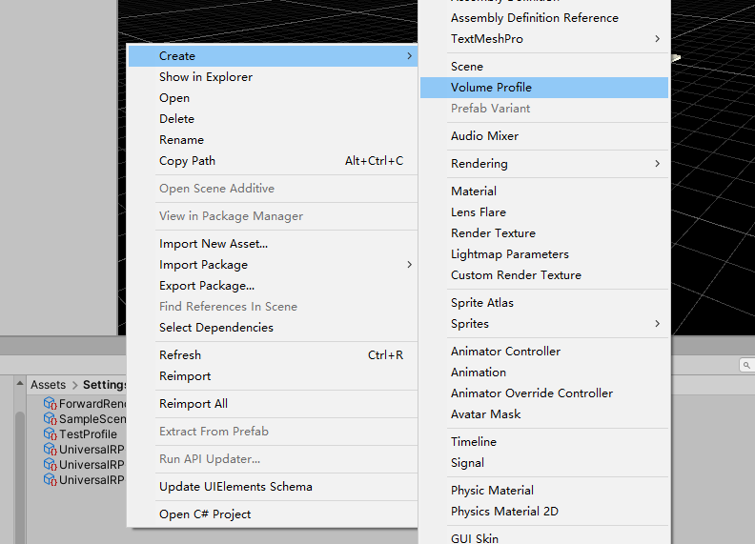This screenshot has height=544, width=755.
Task: Click the SampleScene profile asset icon
Action: [51, 419]
